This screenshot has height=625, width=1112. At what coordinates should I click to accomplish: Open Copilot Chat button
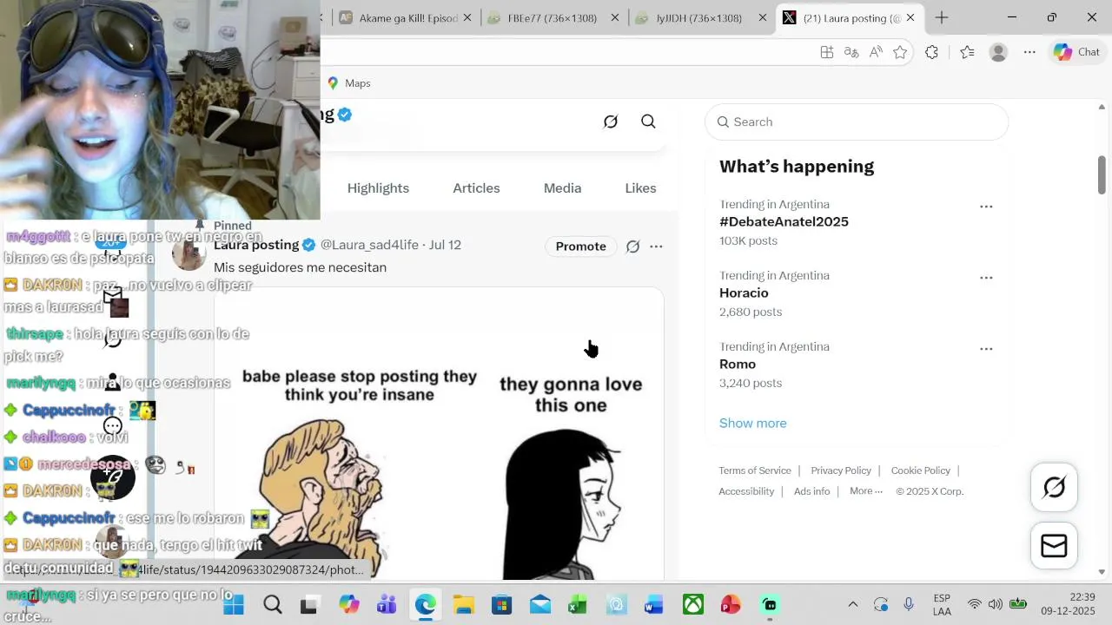coord(1077,52)
